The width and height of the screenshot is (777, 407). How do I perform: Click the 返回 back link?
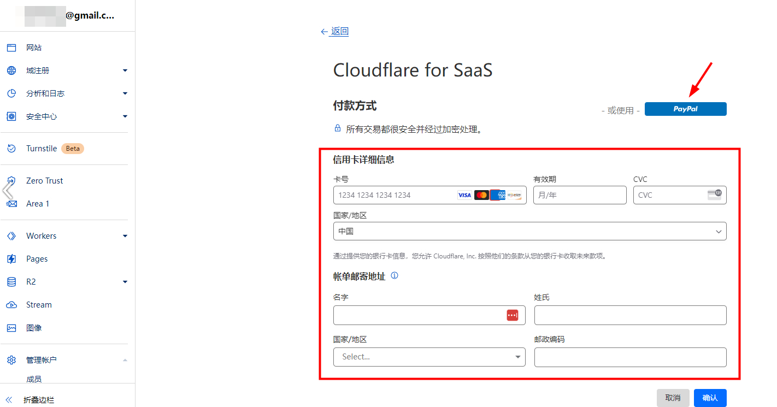(339, 31)
